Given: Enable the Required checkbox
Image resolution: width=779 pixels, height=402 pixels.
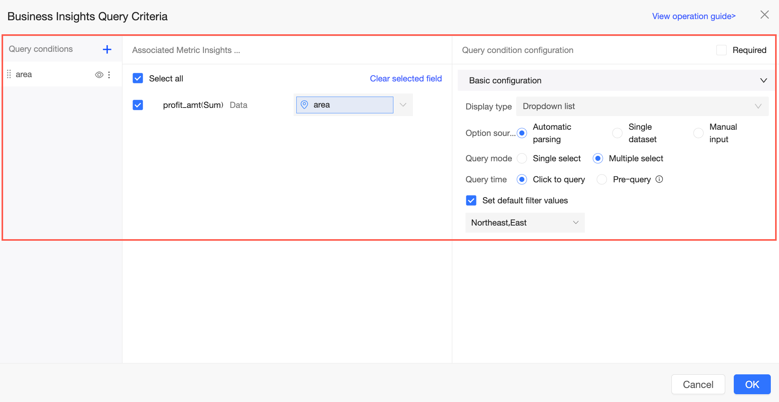Looking at the screenshot, I should (x=721, y=50).
